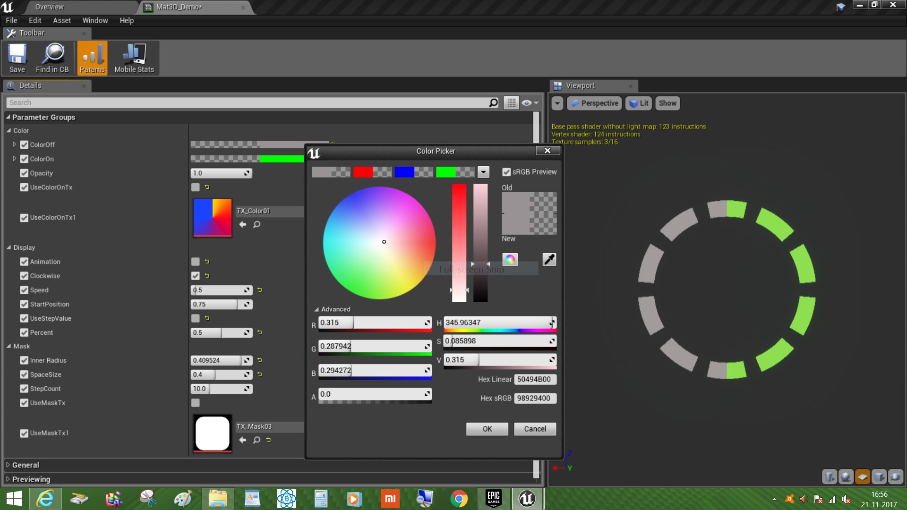The image size is (907, 510).
Task: Expand the ColorOff parameter
Action: coord(14,144)
